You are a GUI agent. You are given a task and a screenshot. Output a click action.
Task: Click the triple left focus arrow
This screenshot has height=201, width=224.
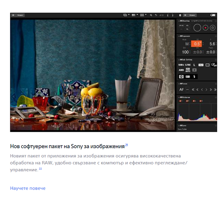tap(193, 90)
